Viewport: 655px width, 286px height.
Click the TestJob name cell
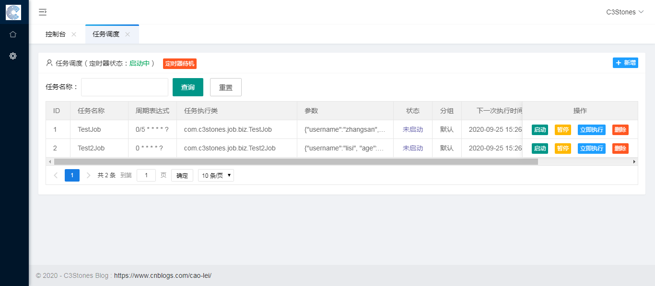99,129
